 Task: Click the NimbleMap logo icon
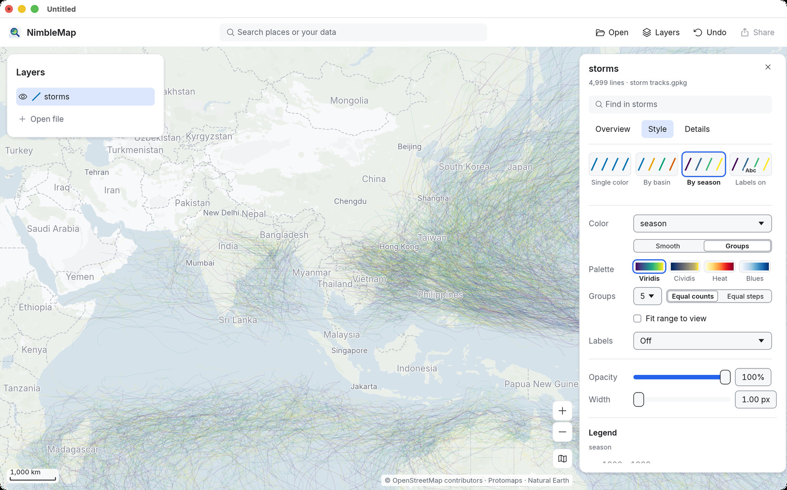point(15,32)
